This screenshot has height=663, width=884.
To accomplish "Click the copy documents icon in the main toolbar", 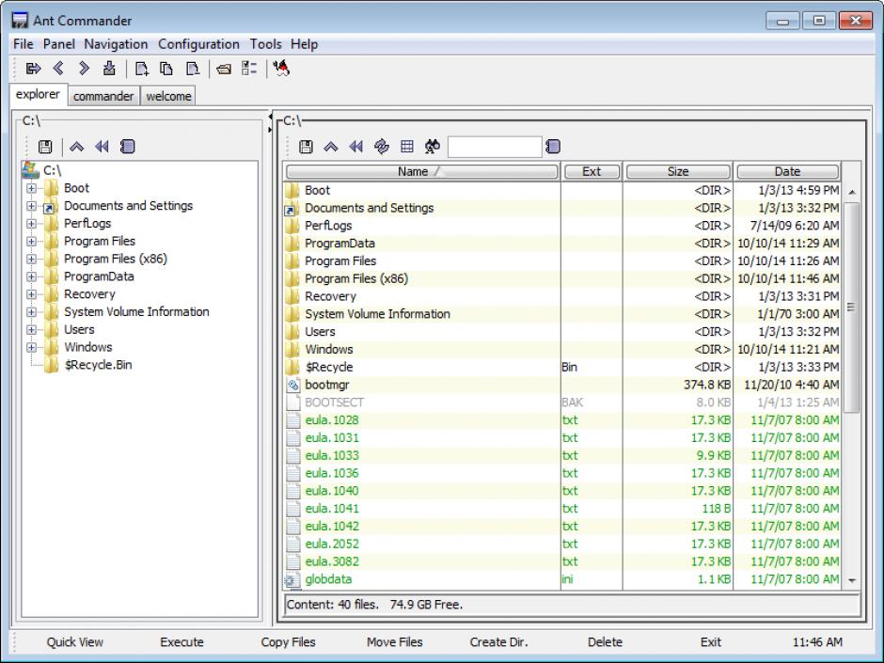I will pyautogui.click(x=166, y=69).
